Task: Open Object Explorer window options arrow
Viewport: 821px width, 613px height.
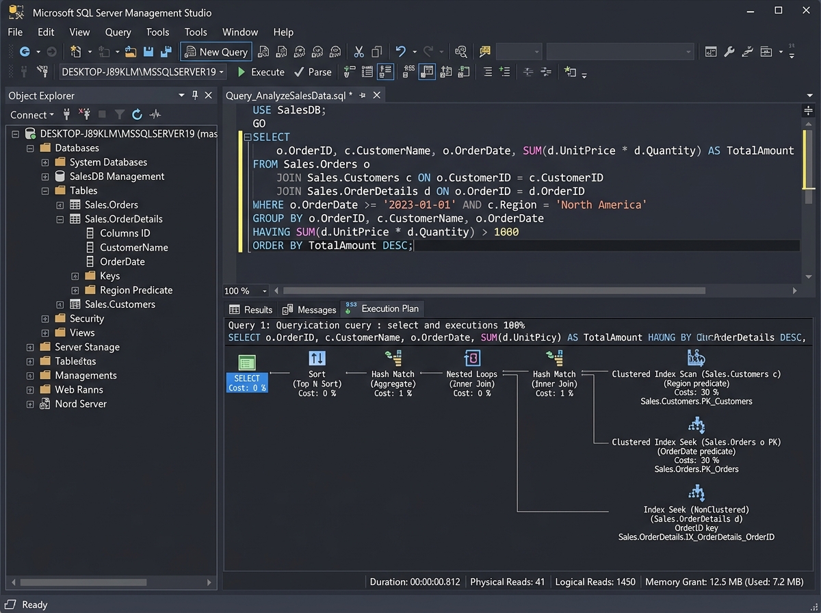Action: [x=181, y=95]
